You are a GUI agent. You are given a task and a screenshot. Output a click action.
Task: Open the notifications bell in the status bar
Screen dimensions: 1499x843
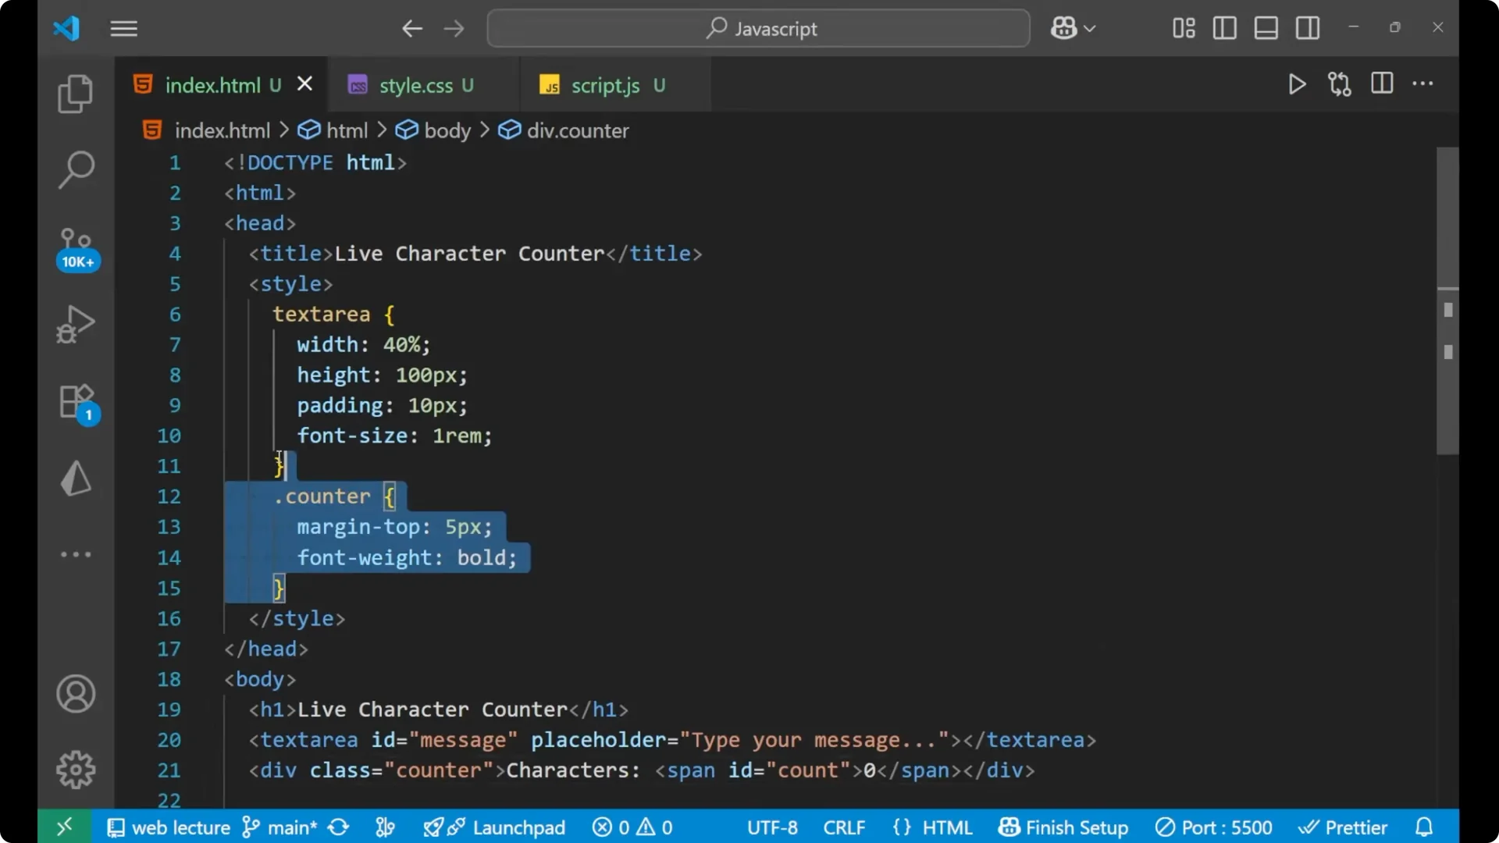[x=1424, y=827]
